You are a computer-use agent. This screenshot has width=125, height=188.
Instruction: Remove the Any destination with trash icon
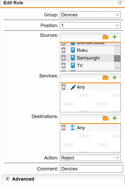click(64, 128)
